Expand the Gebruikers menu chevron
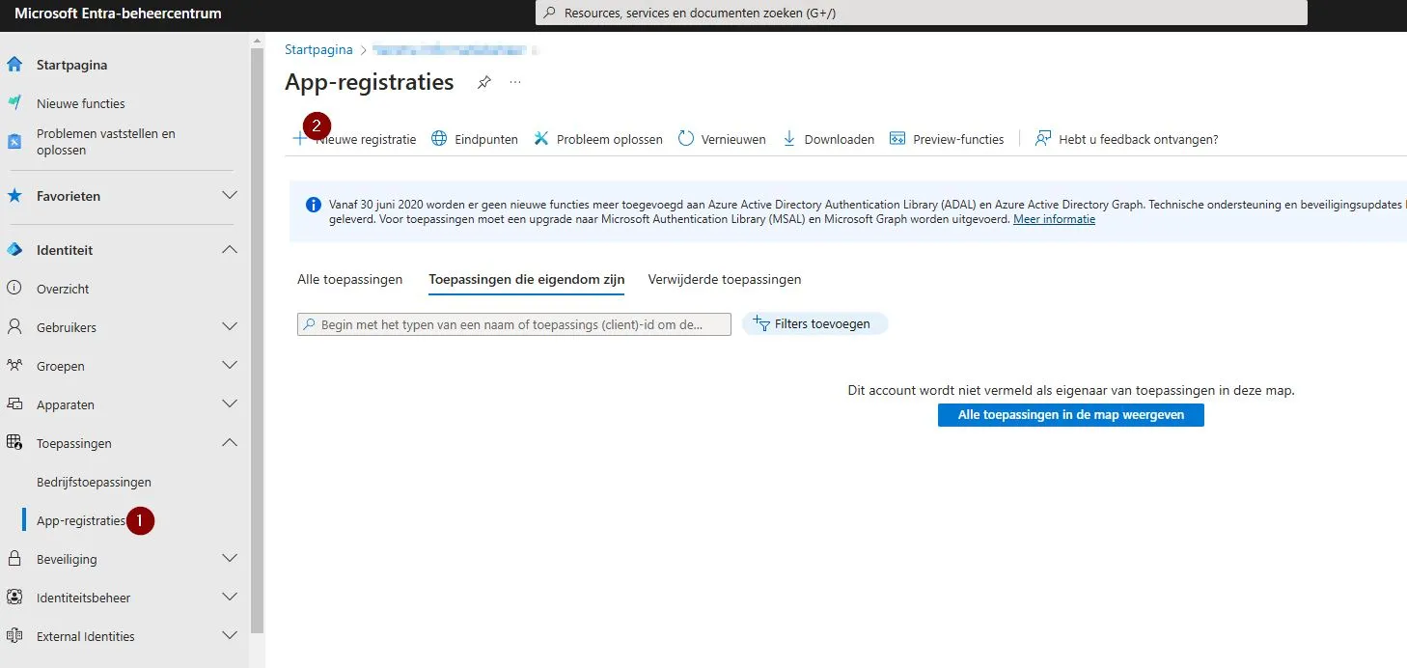The width and height of the screenshot is (1407, 668). click(230, 327)
